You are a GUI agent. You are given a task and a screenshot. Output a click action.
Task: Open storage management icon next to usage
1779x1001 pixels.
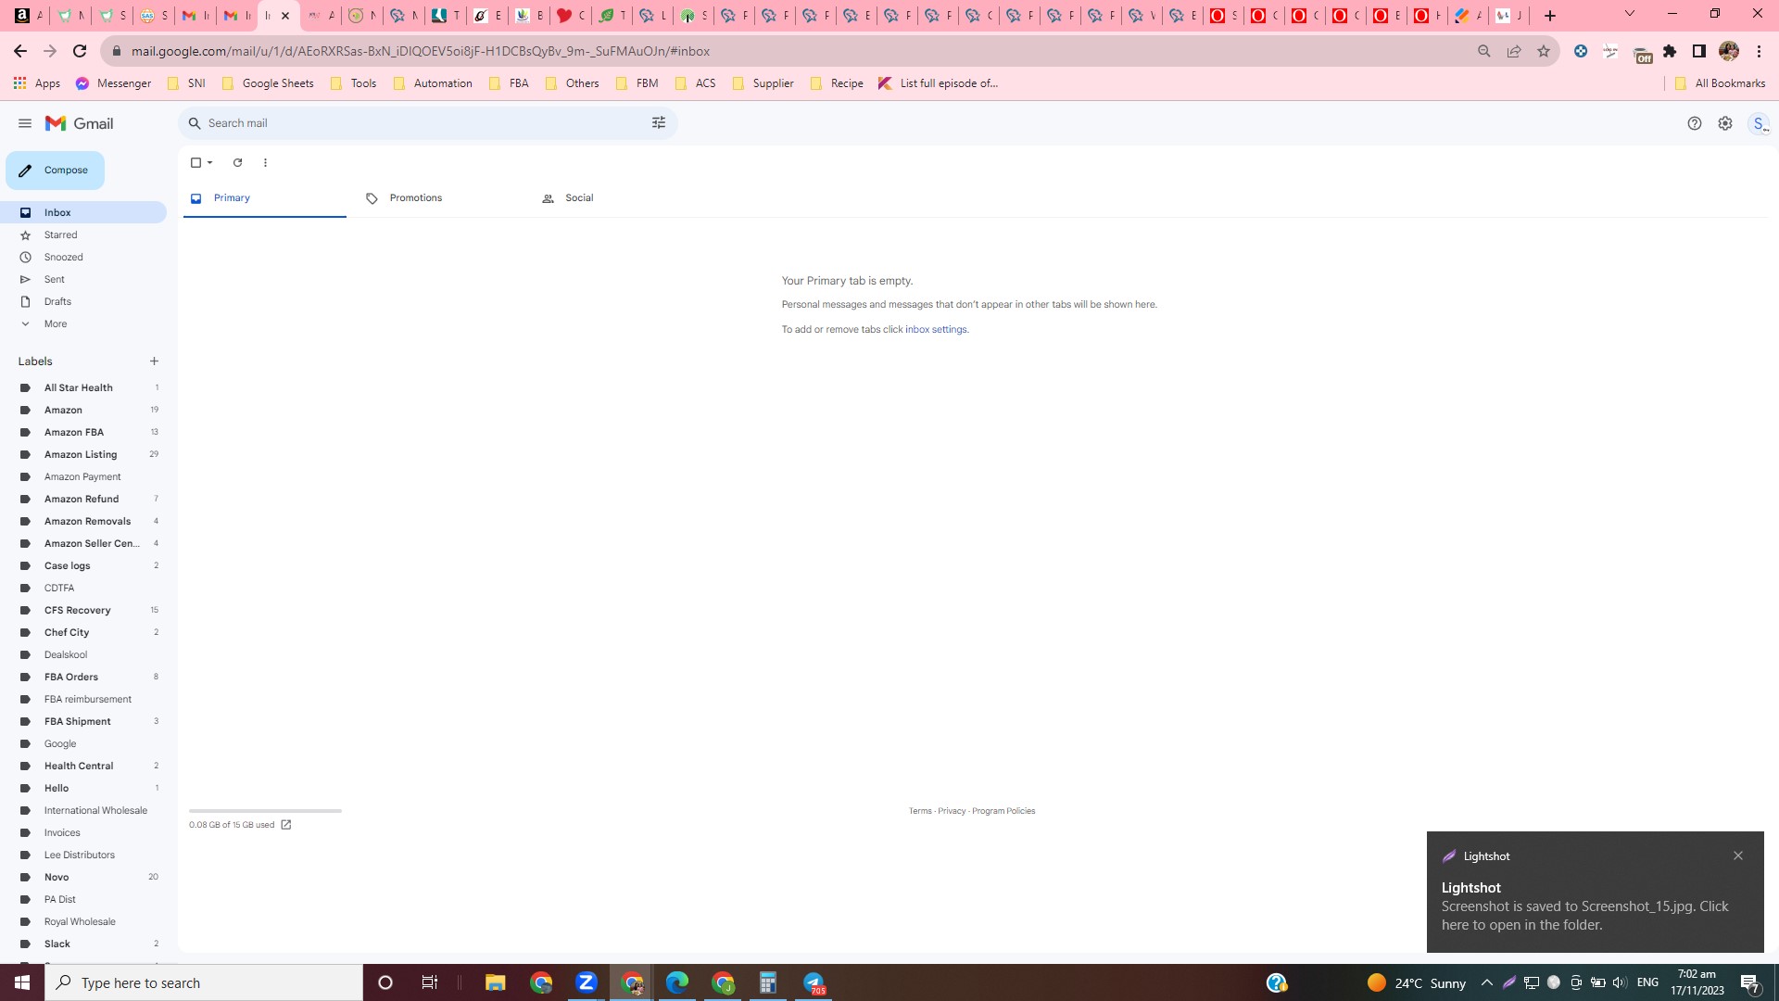[x=286, y=825]
